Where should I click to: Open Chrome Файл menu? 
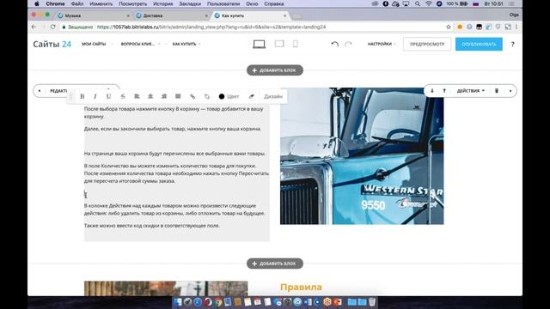[x=77, y=3]
